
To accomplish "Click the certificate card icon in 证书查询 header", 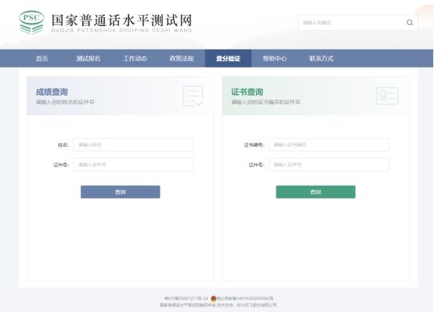I will click(x=387, y=96).
